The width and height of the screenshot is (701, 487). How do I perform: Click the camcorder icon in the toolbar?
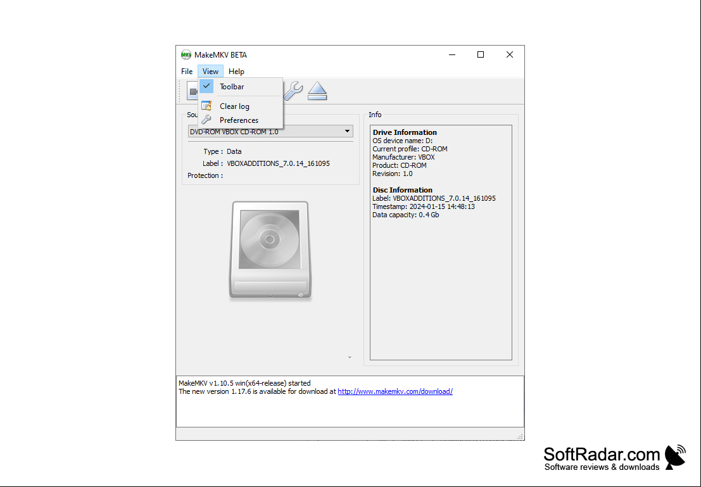tap(193, 91)
